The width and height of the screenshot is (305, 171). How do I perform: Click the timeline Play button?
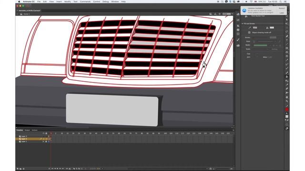[x=57, y=169]
